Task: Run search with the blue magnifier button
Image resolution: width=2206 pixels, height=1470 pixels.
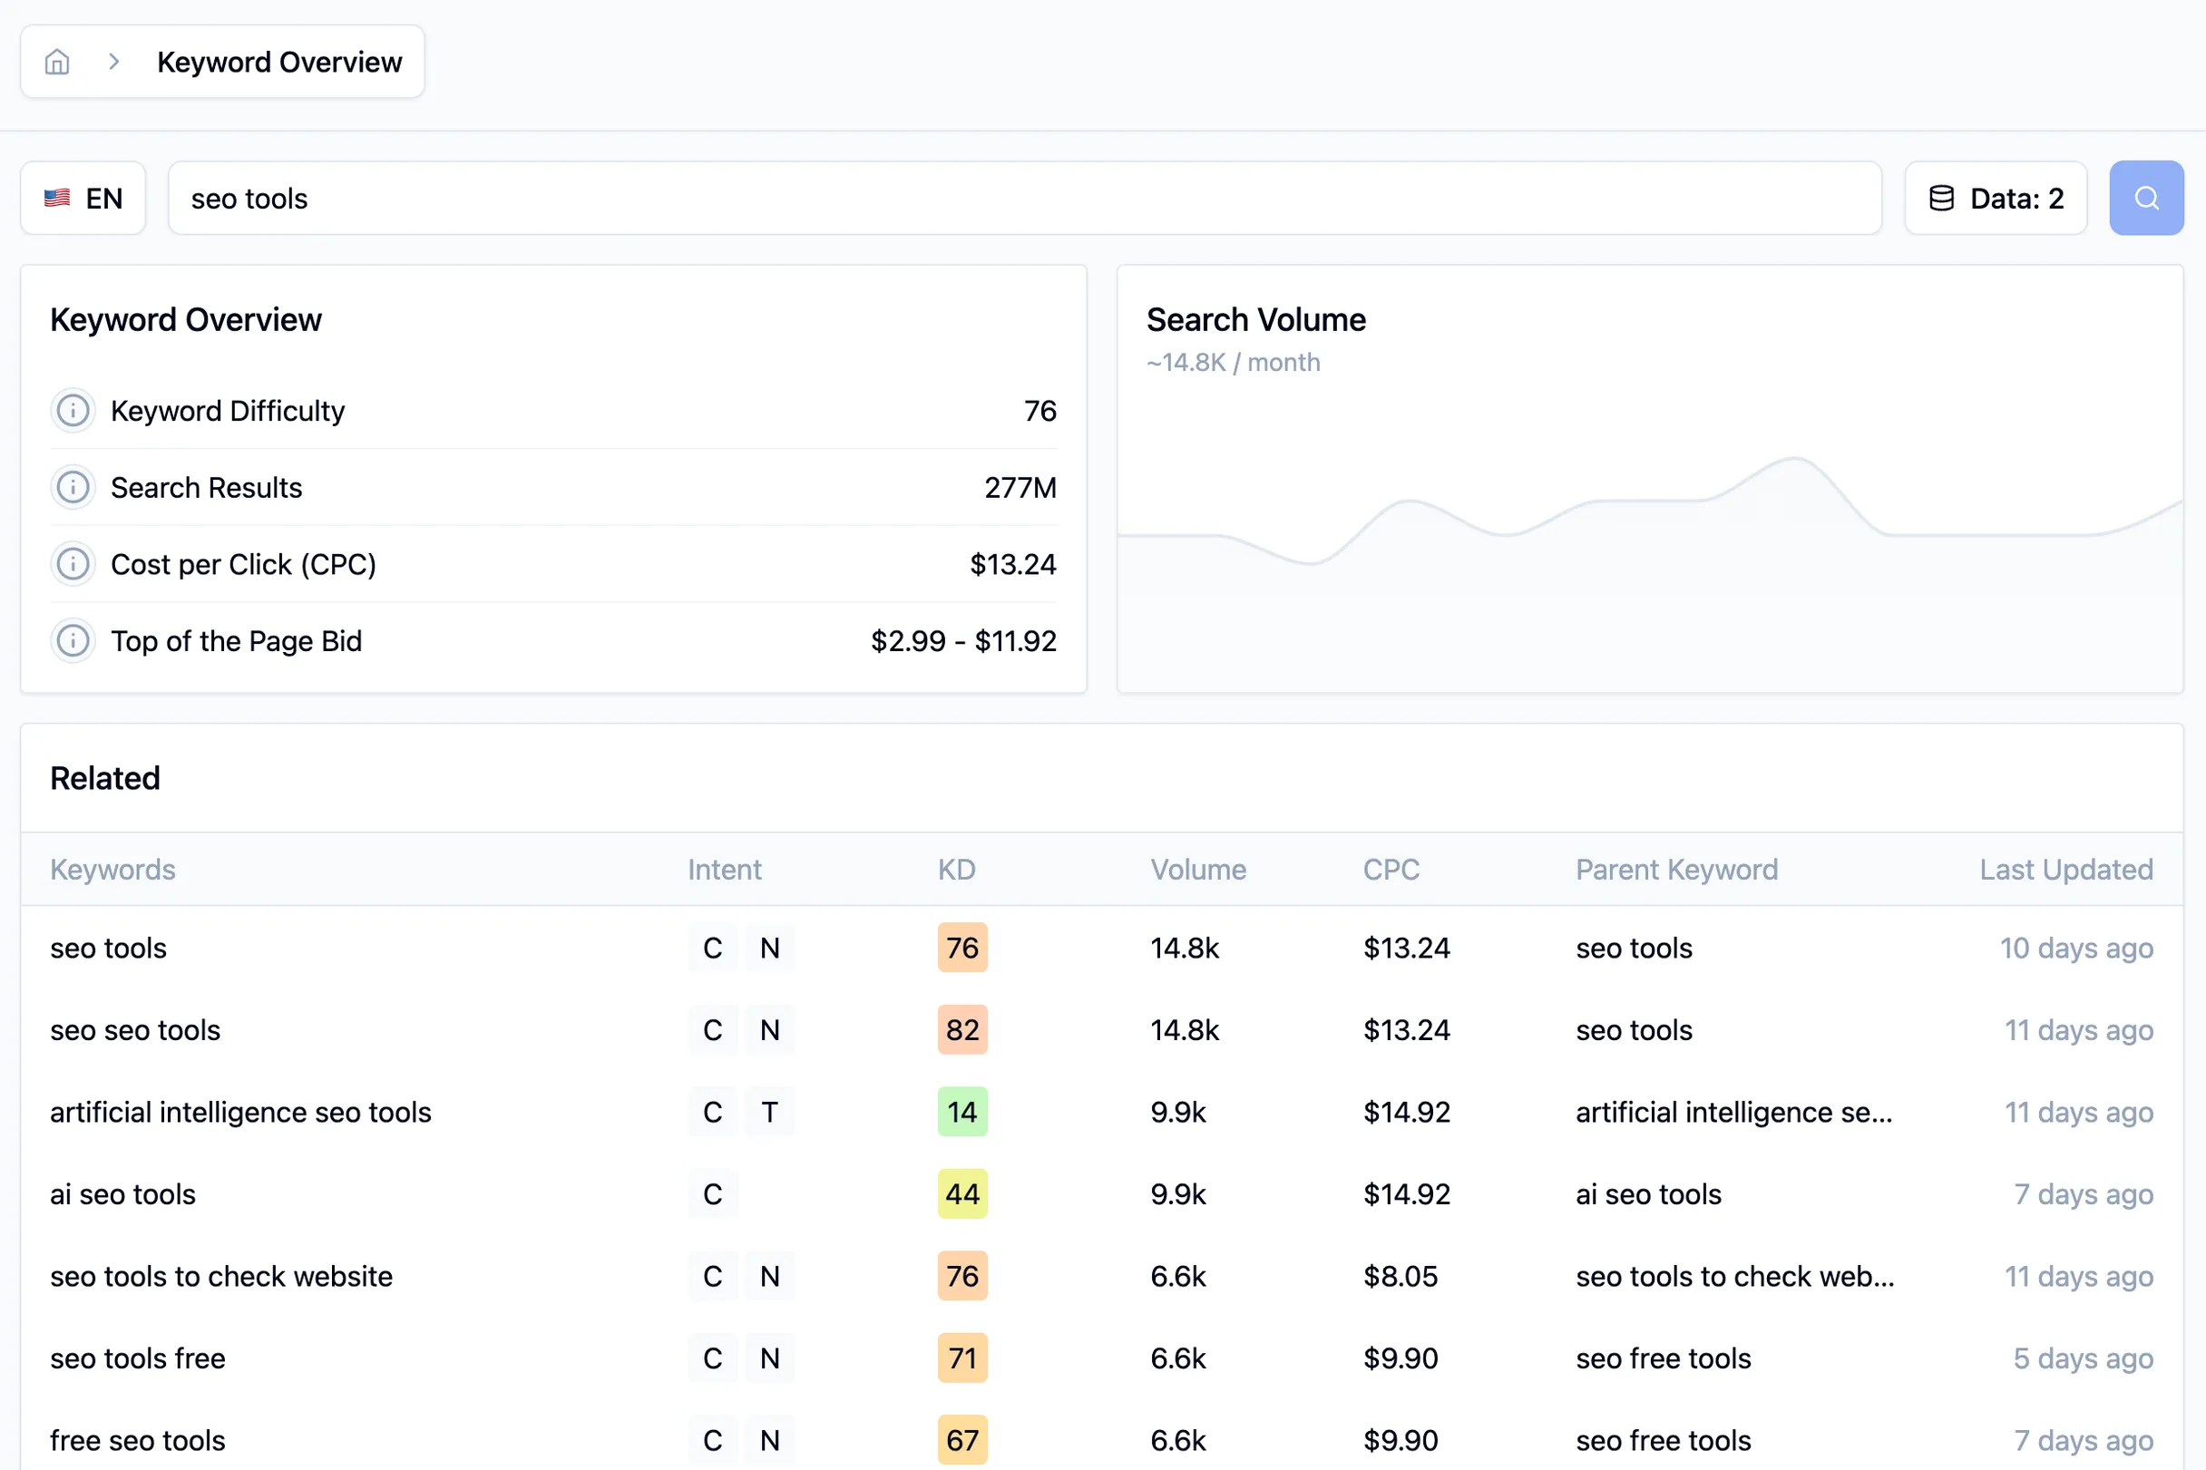Action: (x=2146, y=198)
